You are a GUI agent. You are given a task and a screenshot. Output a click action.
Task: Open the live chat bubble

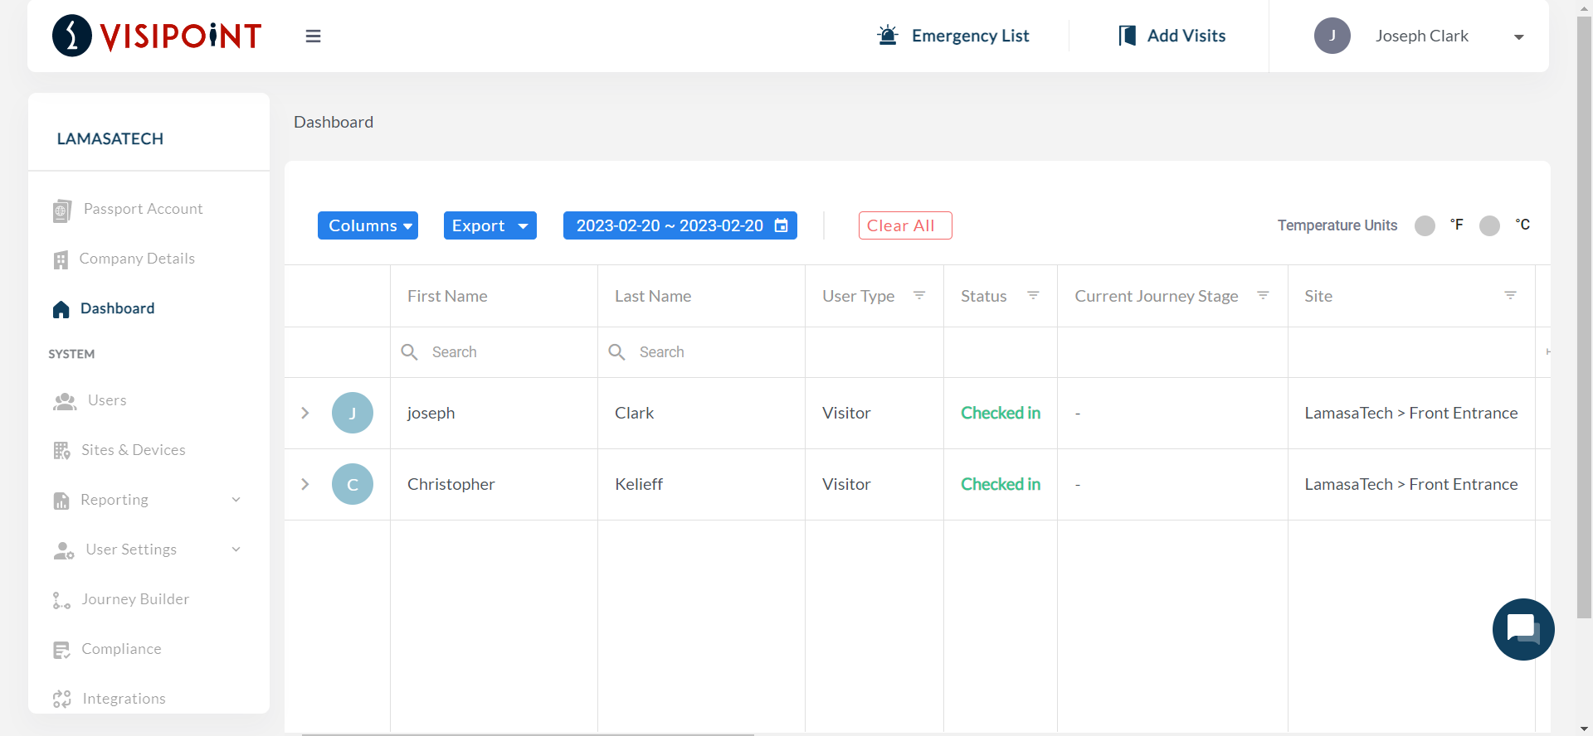tap(1522, 629)
